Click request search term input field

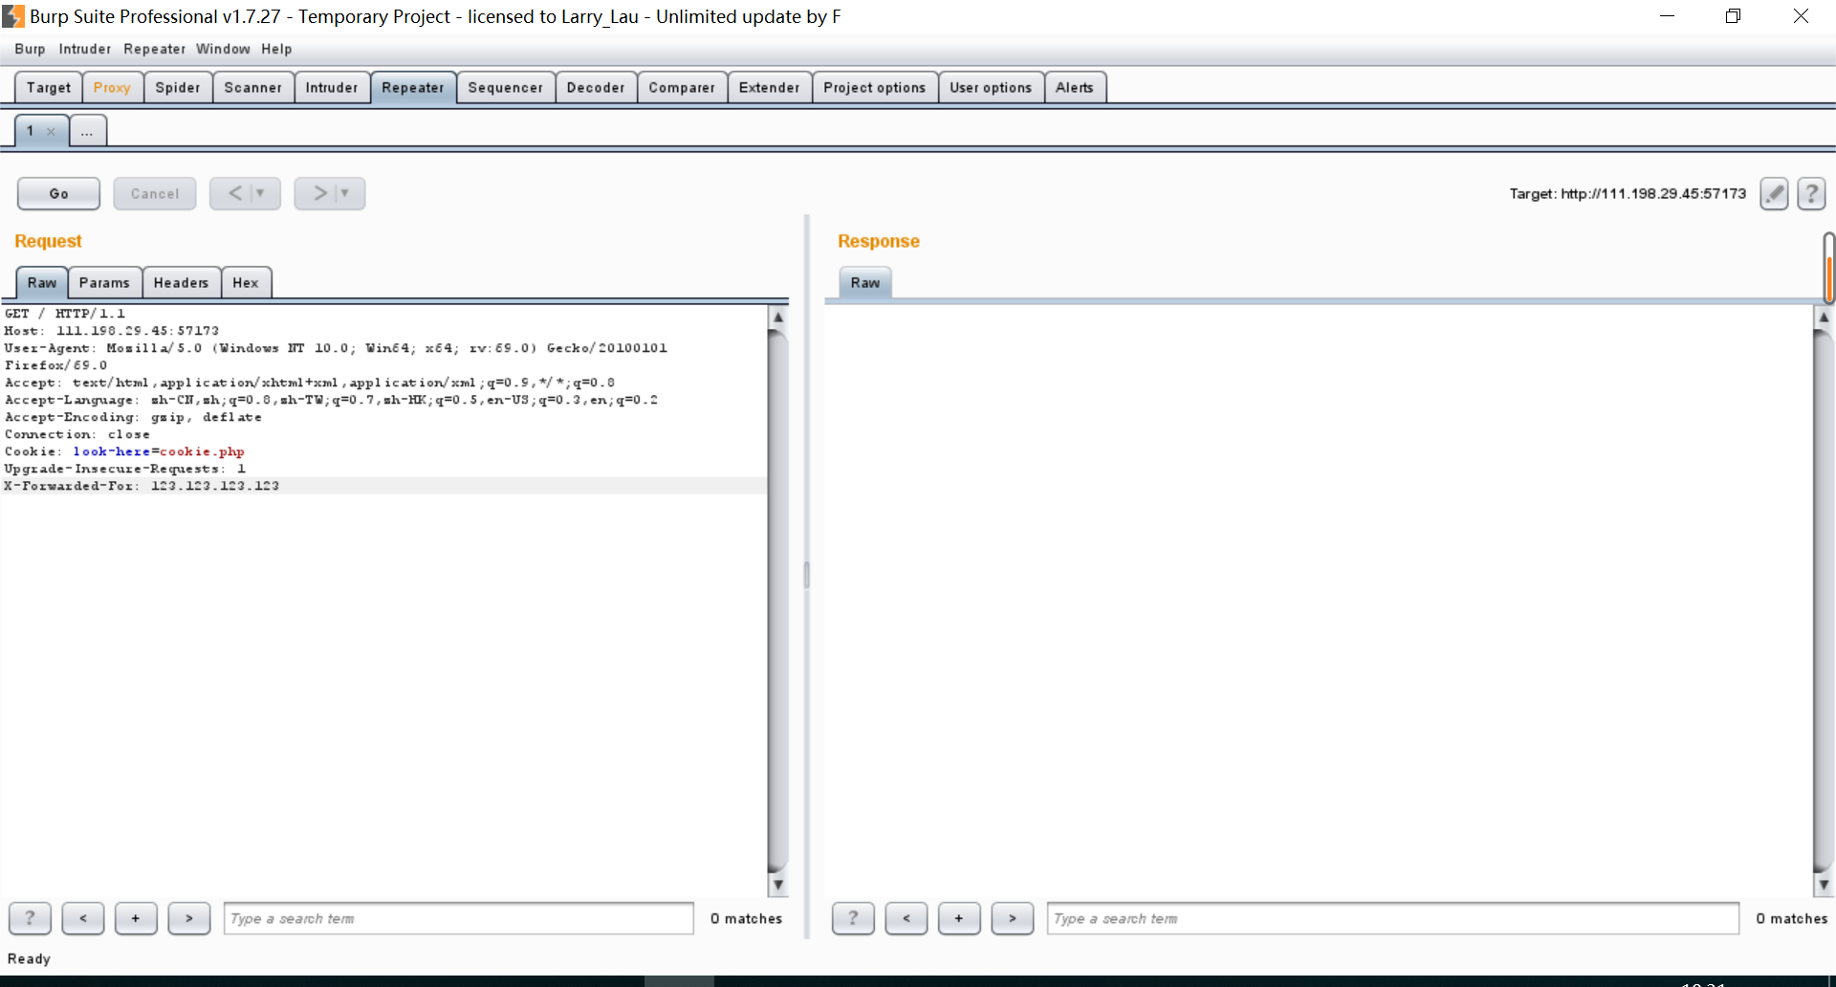(x=459, y=918)
